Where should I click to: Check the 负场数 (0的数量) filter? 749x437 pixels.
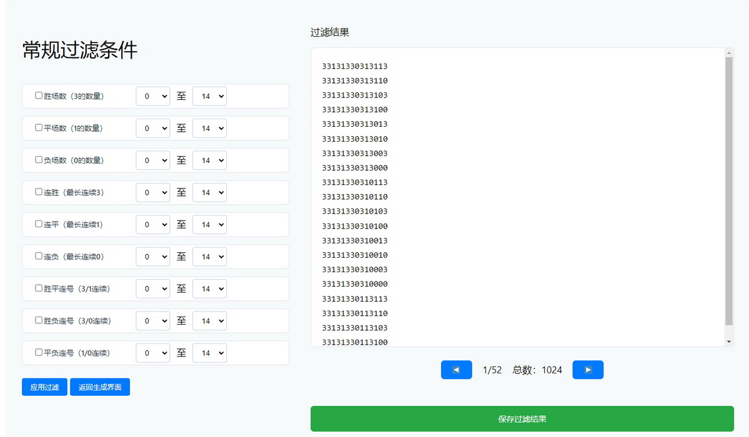pos(39,160)
